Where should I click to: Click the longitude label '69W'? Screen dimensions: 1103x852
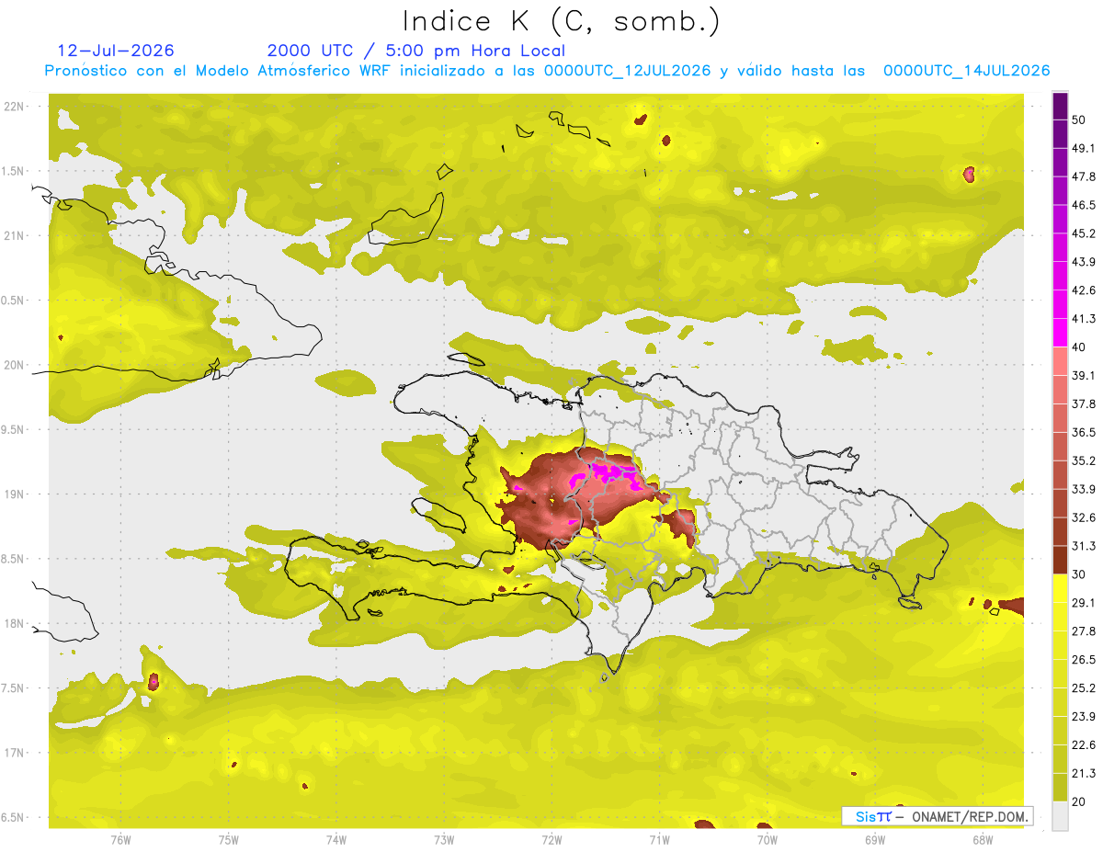(x=875, y=840)
